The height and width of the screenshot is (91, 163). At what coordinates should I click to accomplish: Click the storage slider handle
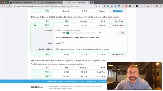click(x=67, y=33)
